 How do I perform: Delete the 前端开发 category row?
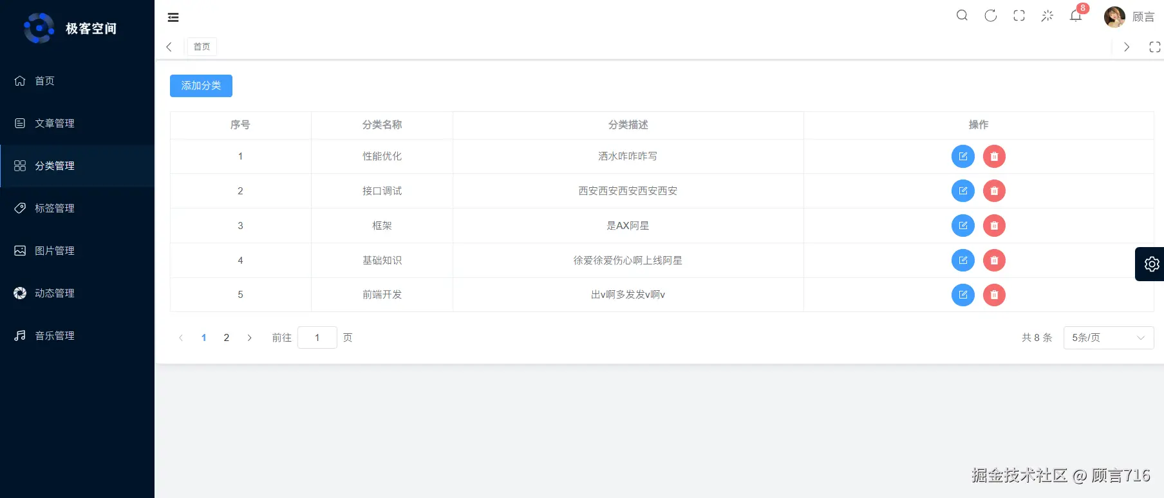pos(994,295)
